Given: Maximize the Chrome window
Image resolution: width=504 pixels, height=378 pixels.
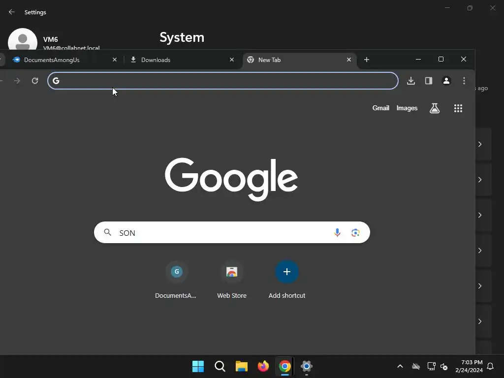Looking at the screenshot, I should click(x=441, y=60).
